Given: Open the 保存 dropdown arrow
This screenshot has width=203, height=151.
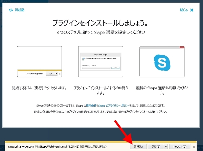Looking at the screenshot, I should tap(166, 147).
